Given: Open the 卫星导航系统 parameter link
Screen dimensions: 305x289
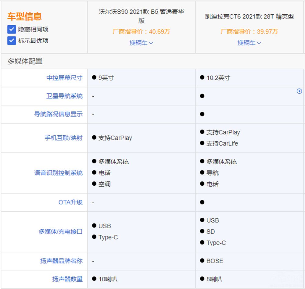Looking at the screenshot, I should point(64,96).
